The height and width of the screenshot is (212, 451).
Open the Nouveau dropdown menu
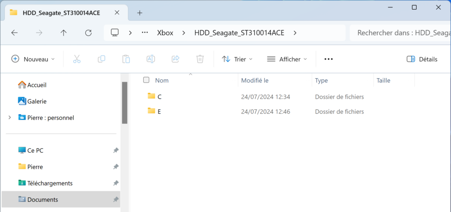coord(33,59)
